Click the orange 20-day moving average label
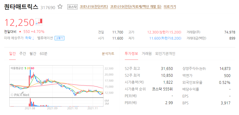This screenshot has width=239, height=115. [28, 68]
